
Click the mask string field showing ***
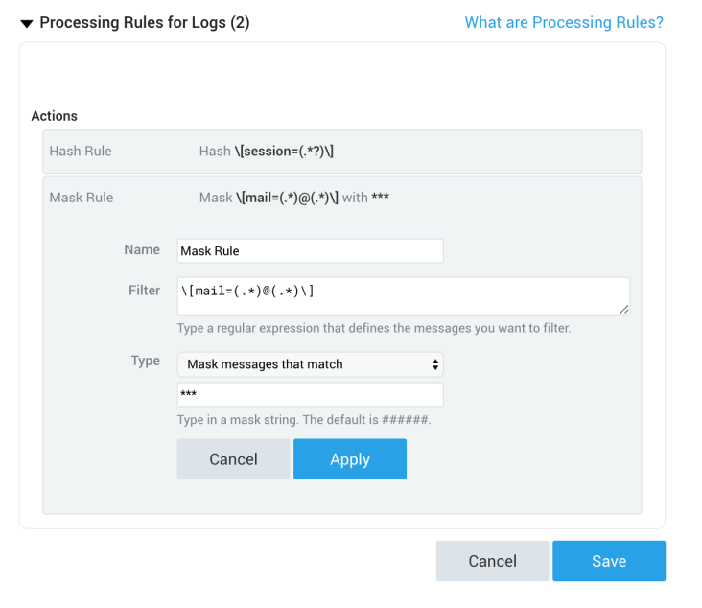[x=310, y=394]
